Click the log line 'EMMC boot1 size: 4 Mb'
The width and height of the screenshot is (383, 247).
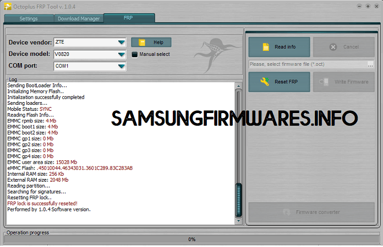(32, 127)
